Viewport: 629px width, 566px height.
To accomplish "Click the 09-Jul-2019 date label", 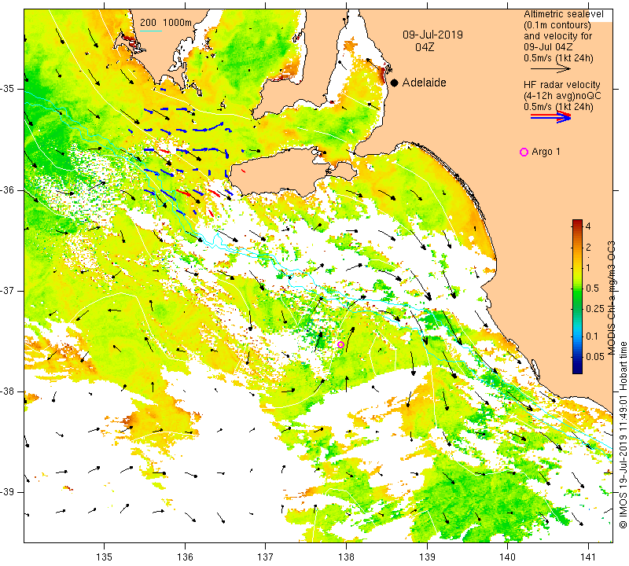I will pyautogui.click(x=432, y=35).
